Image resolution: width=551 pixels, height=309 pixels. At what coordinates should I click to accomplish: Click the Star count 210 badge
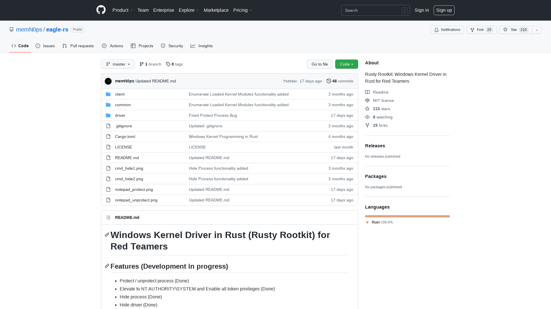pyautogui.click(x=523, y=30)
